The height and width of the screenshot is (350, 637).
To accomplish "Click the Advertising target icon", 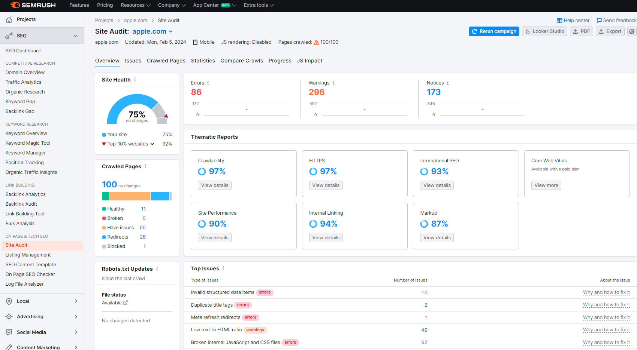I will tap(9, 317).
